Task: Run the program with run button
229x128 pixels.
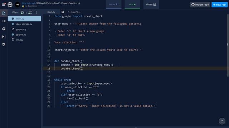Action: 132,4
